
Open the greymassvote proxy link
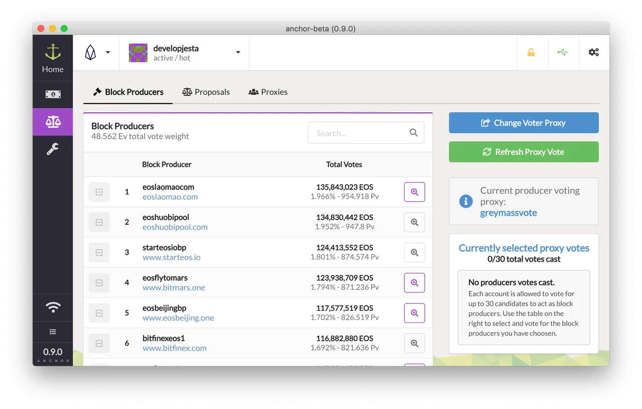509,213
